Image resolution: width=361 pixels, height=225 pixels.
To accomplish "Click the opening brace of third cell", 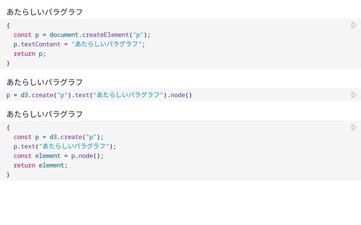I will tap(8, 128).
